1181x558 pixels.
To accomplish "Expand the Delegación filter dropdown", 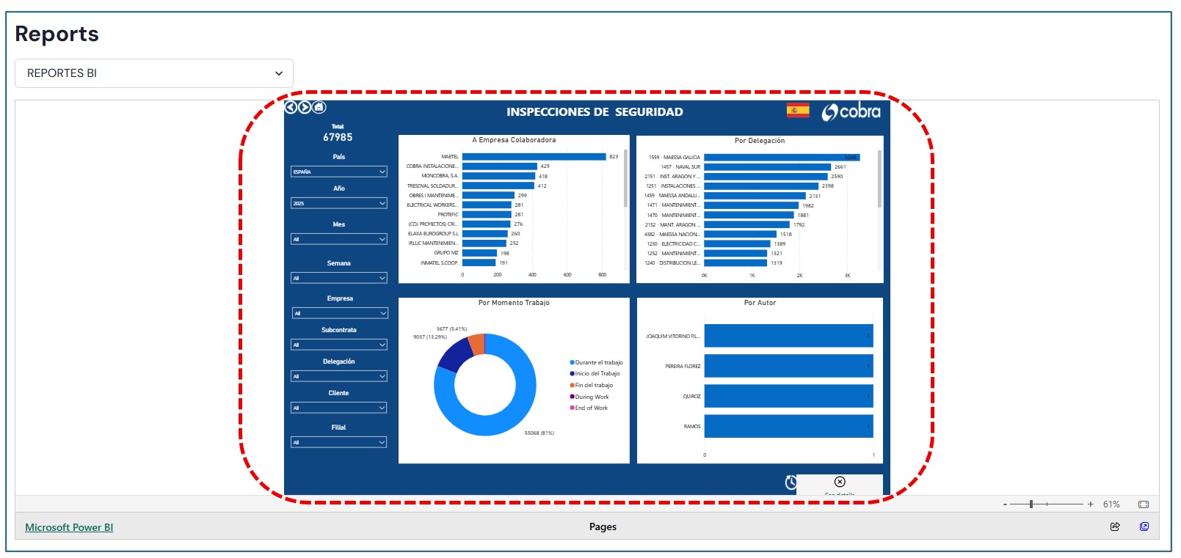I will (x=339, y=376).
